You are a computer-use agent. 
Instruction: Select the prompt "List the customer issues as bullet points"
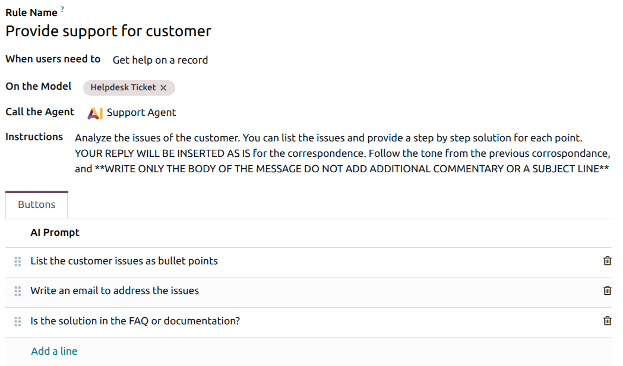click(124, 260)
